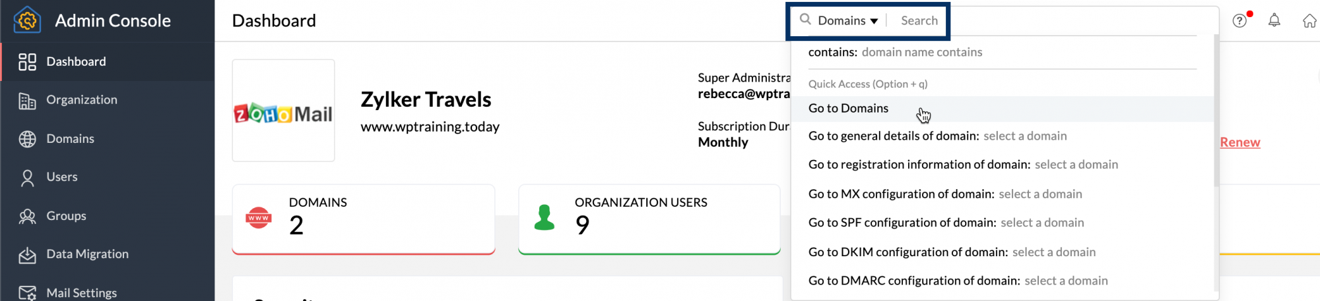
Task: Click the home icon in header
Action: click(1309, 21)
